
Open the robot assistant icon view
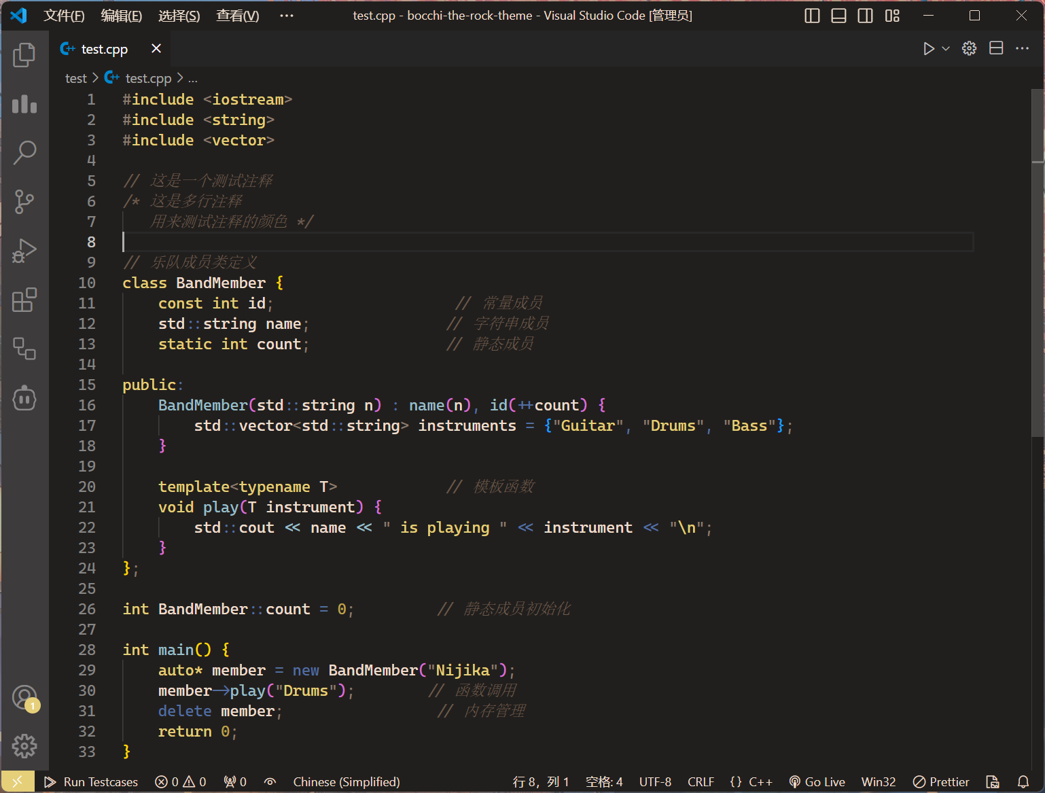(x=24, y=398)
